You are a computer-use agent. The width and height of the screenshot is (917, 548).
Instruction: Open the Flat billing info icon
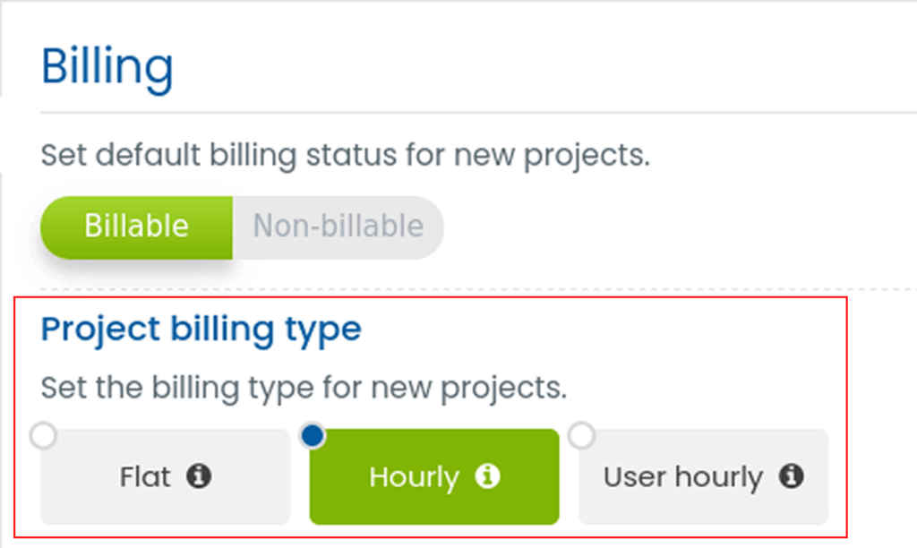[x=200, y=476]
